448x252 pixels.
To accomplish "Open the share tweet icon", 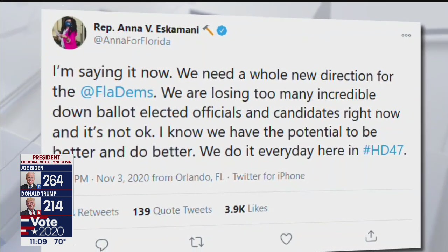I will tap(371, 236).
